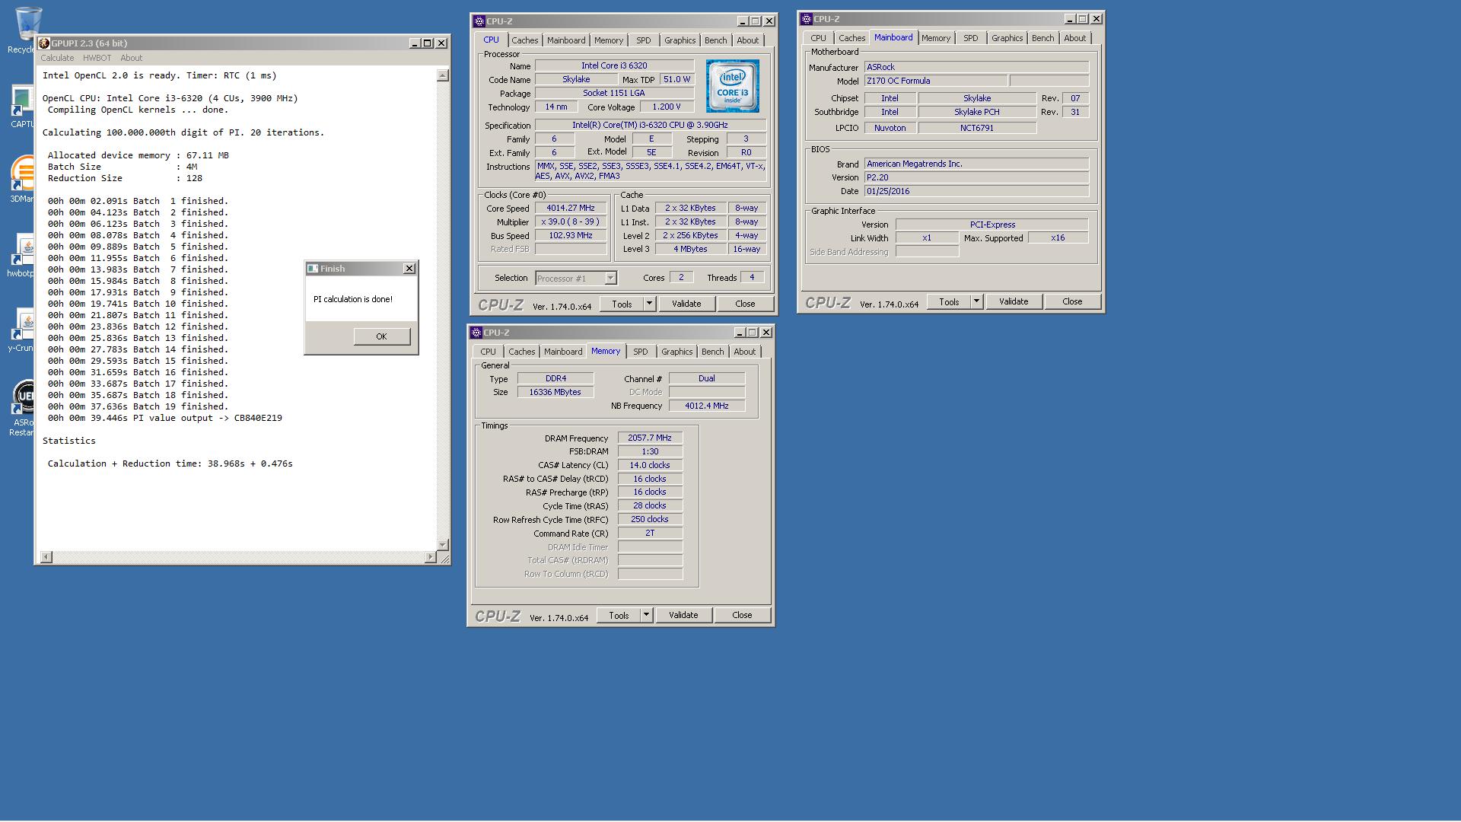Click the Bus Speed value 102.93 MHz
This screenshot has width=1461, height=822.
(x=571, y=235)
